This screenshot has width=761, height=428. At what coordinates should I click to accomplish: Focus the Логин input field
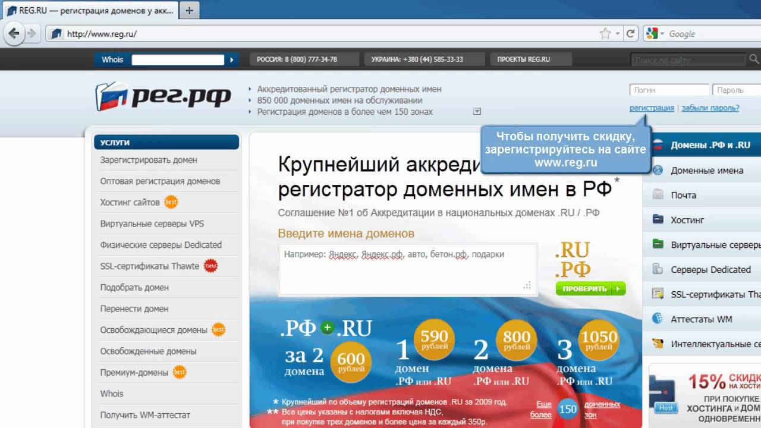(x=669, y=90)
